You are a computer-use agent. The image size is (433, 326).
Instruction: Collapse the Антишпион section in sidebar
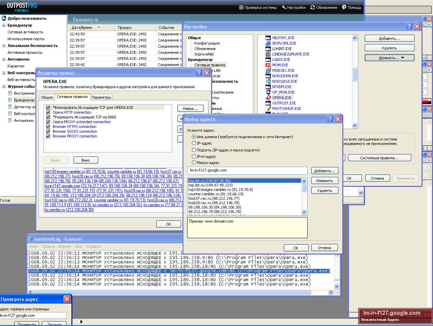(x=4, y=59)
